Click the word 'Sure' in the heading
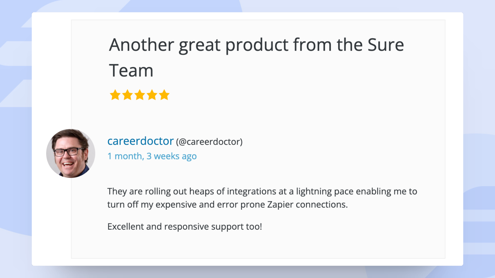495x278 pixels. (x=385, y=45)
